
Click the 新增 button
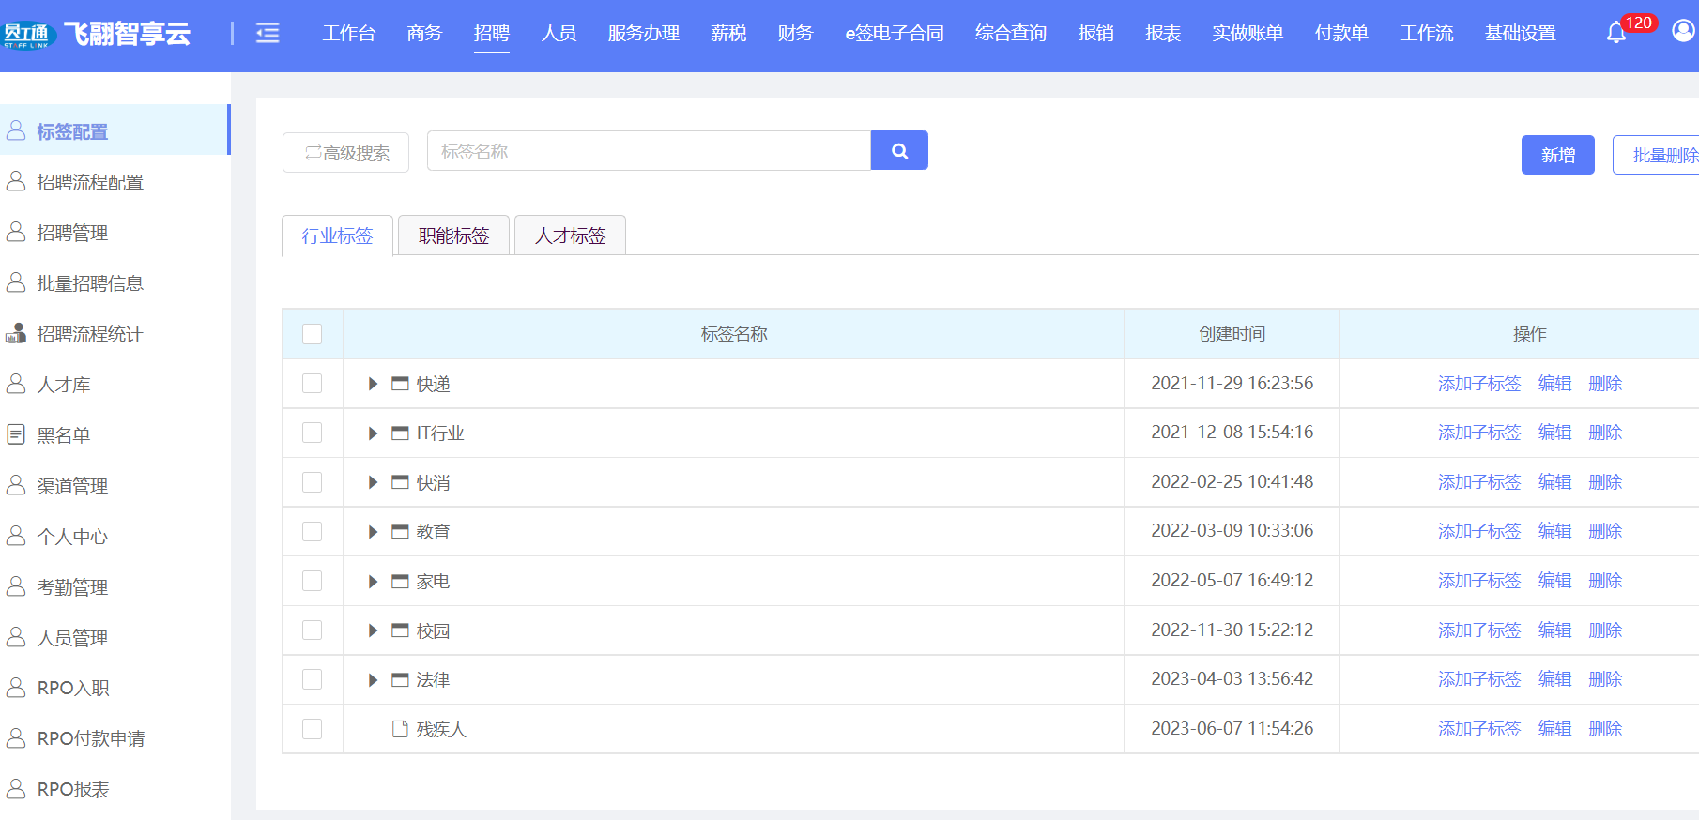pyautogui.click(x=1557, y=155)
